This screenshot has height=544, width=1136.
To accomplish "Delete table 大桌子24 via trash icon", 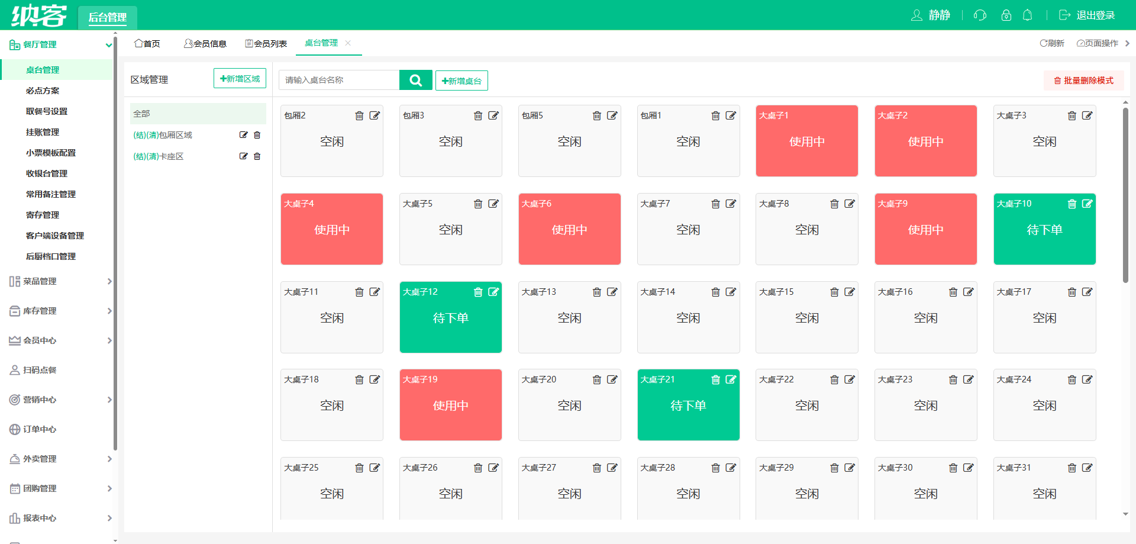I will (1072, 379).
